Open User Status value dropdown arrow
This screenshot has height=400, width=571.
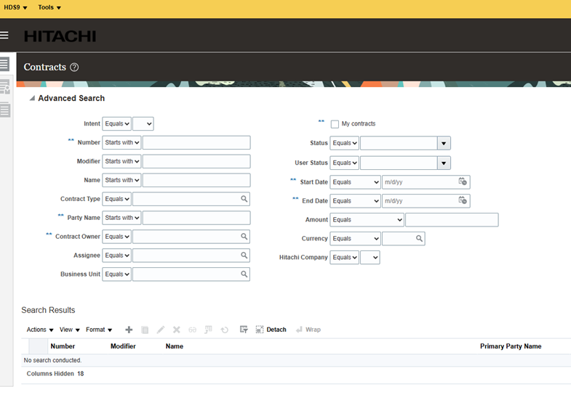pos(444,163)
